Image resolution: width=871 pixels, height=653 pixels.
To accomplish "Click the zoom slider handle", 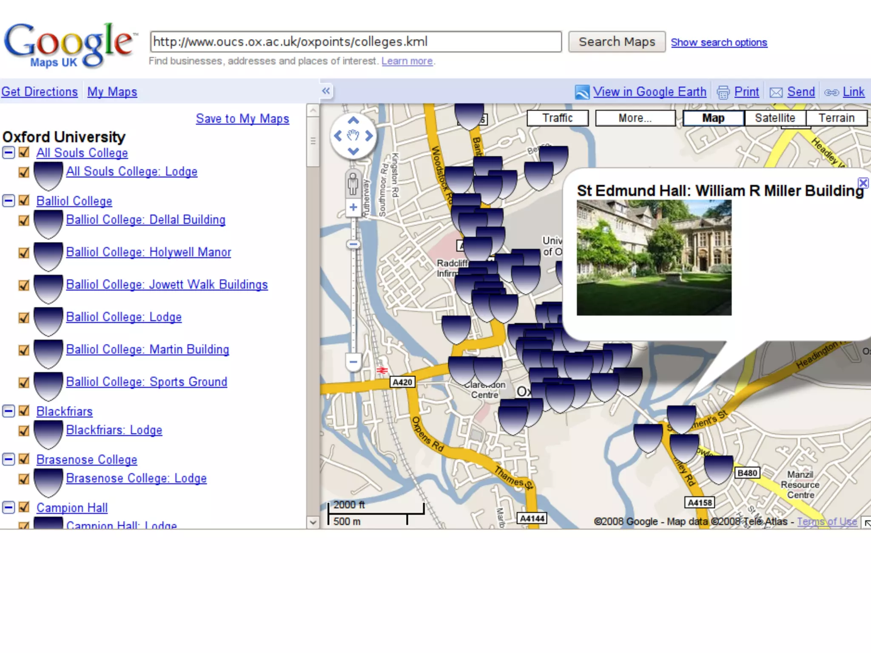I will click(353, 244).
